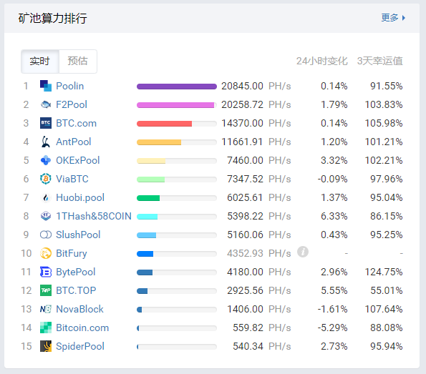Open the BTC.com pool link

(76, 123)
